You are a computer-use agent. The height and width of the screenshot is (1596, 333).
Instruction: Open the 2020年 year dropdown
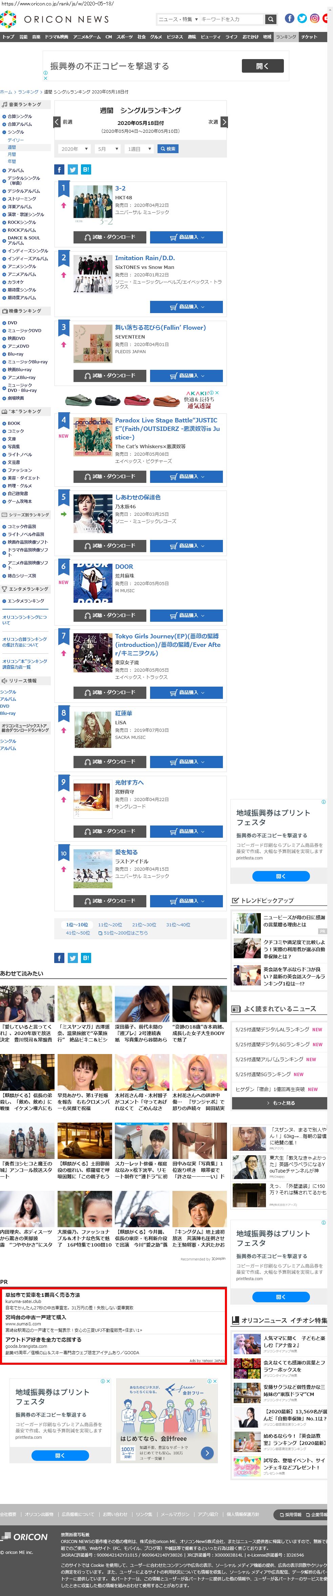click(x=75, y=149)
